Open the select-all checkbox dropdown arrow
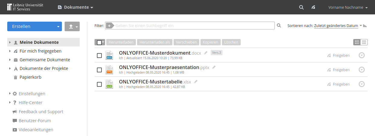375x136 pixels. coord(103,42)
